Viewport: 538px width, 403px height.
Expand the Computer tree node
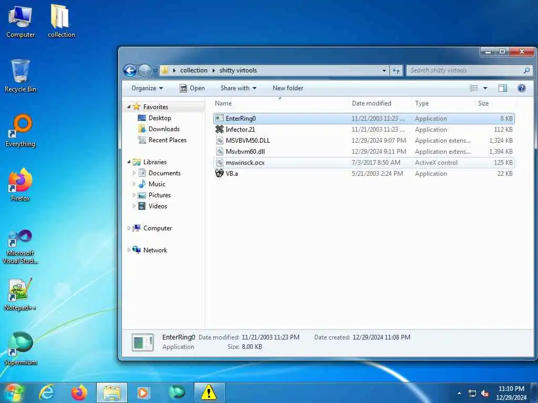(129, 228)
